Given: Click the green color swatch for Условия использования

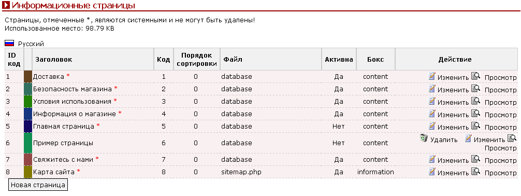Looking at the screenshot, I should pos(28,102).
